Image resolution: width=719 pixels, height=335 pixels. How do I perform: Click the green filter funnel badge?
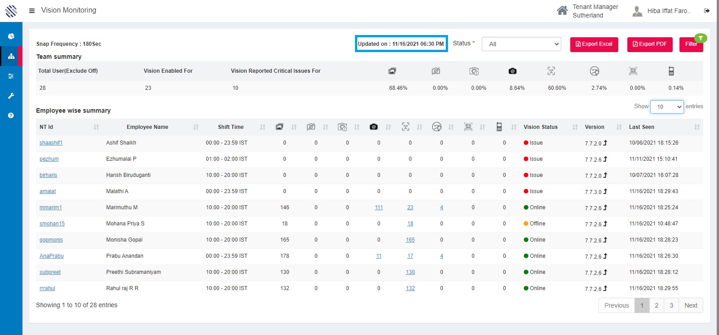coord(701,38)
